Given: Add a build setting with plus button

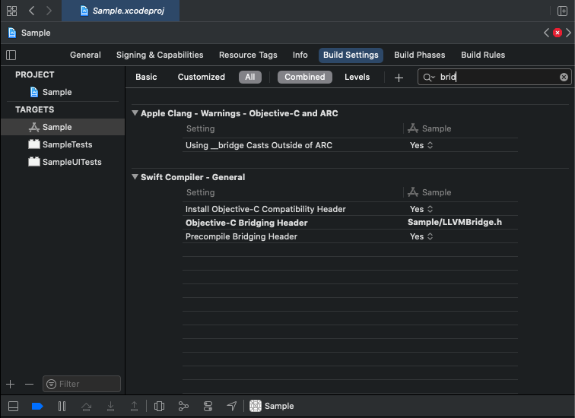Looking at the screenshot, I should pyautogui.click(x=399, y=78).
